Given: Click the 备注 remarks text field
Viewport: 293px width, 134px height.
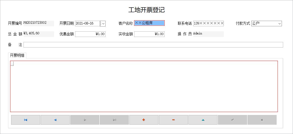Looking at the screenshot, I should tap(153, 45).
